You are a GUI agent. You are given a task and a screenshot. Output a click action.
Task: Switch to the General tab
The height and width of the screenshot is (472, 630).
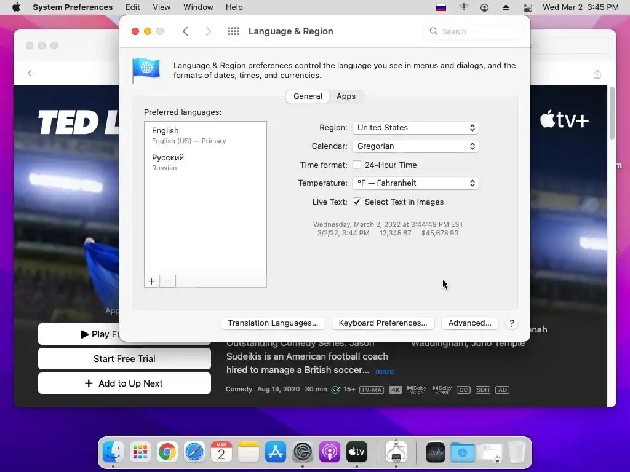pyautogui.click(x=308, y=96)
